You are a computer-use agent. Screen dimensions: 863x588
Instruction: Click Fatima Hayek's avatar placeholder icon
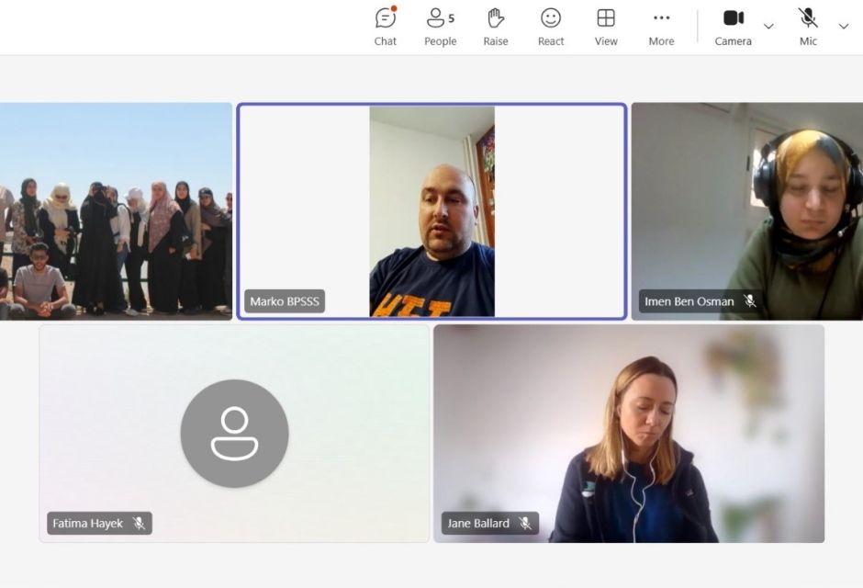click(x=234, y=433)
